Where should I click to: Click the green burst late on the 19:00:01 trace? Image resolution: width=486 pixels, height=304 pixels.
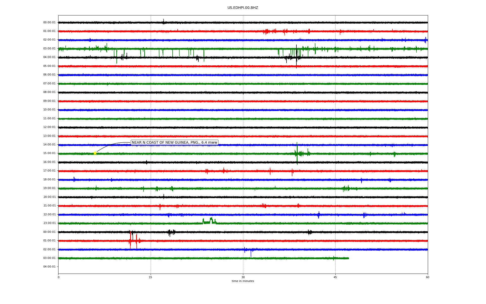coord(347,188)
